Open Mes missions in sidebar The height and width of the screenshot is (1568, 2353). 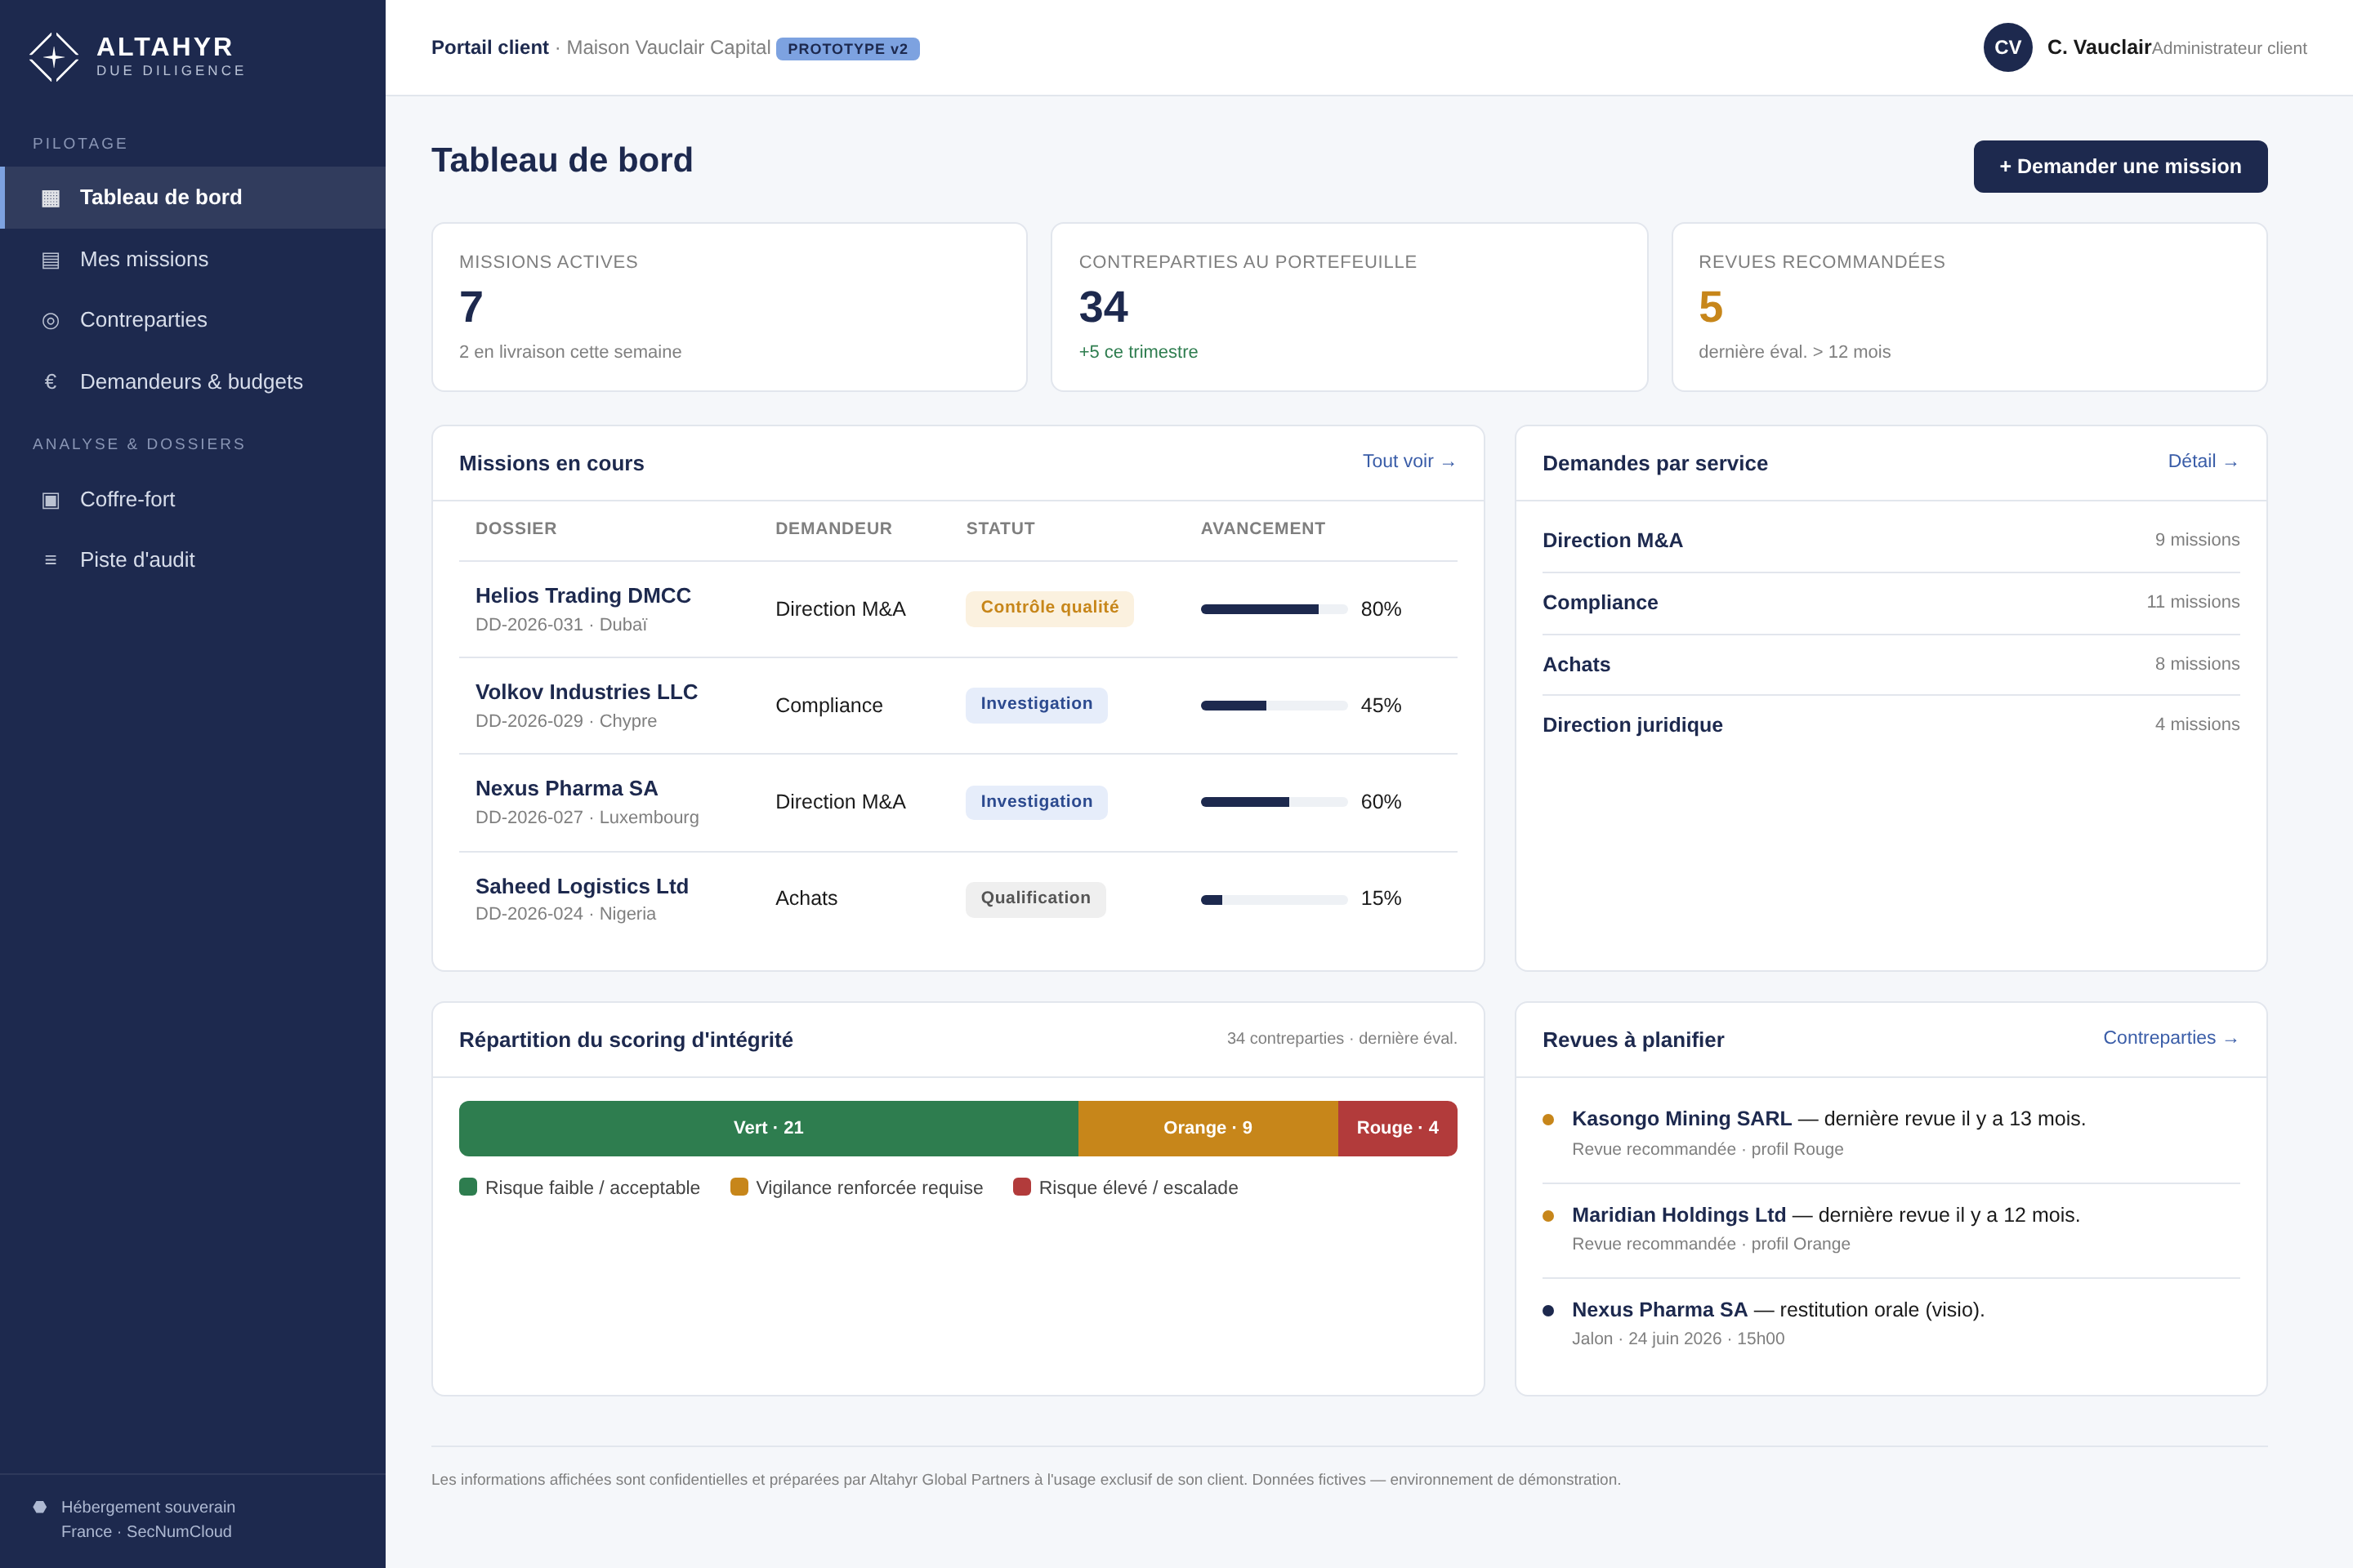[x=192, y=260]
